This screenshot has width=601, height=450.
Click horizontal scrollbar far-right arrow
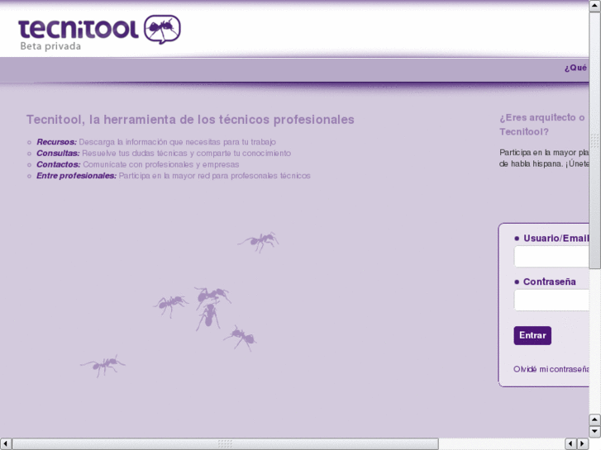point(583,444)
